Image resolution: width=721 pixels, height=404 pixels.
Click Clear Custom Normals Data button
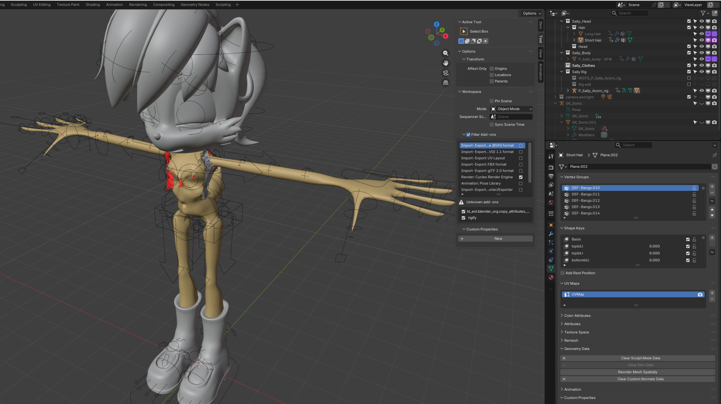click(x=638, y=379)
